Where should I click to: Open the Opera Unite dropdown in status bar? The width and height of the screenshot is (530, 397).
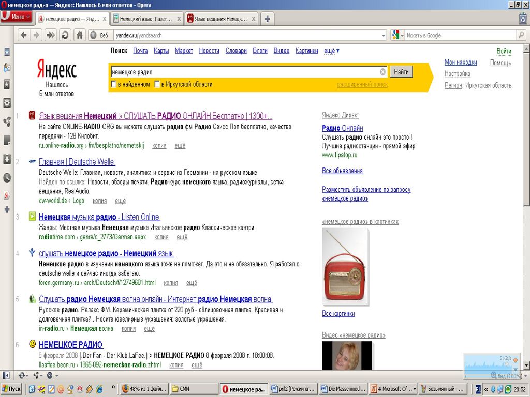click(37, 375)
